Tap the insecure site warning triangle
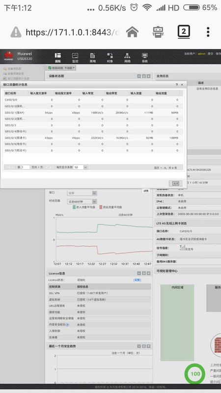 [16, 32]
